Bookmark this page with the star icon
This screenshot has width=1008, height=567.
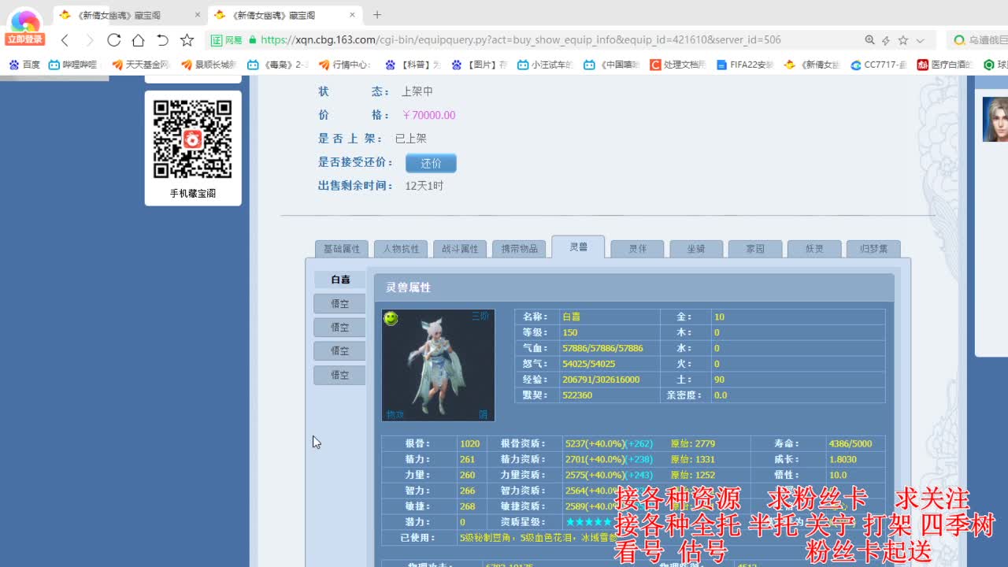(x=186, y=39)
